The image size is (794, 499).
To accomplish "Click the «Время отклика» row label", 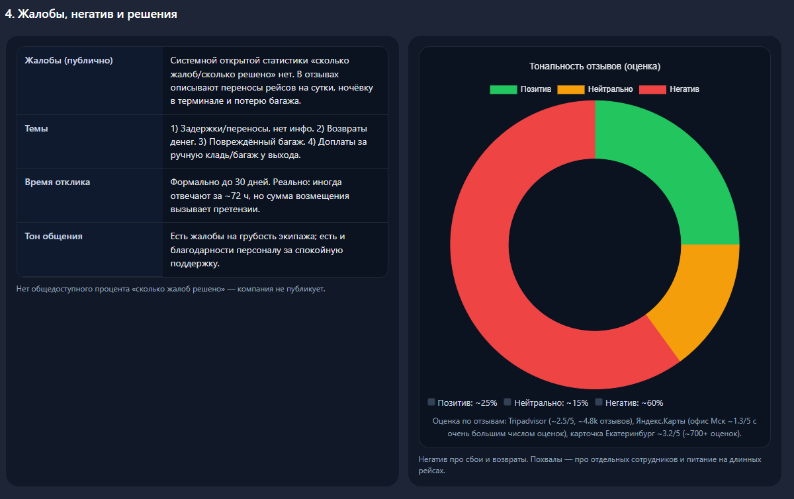I will click(x=58, y=182).
